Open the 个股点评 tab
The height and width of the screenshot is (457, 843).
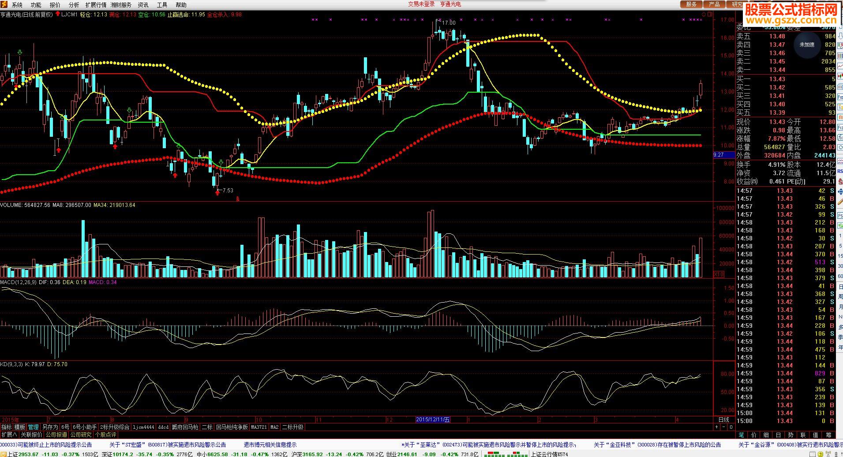point(105,435)
